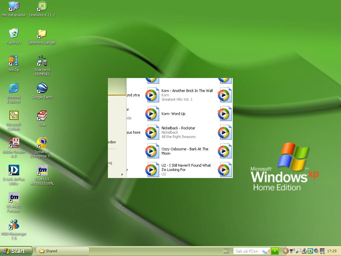Open the Microsoft Outlook desktop icon
This screenshot has width=341, height=256.
14,116
